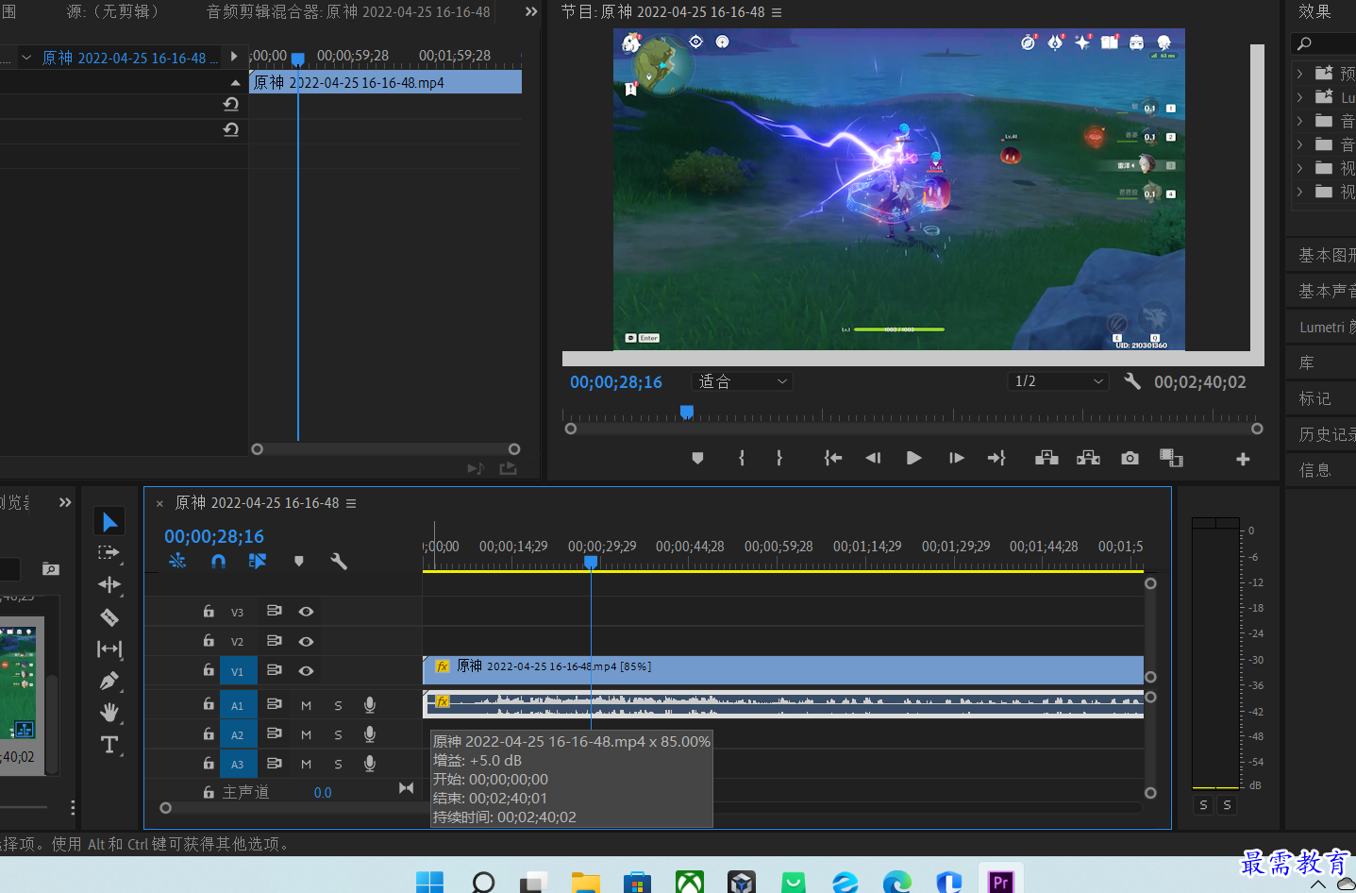Click timeline timecode 00;00;28;16
Image resolution: width=1356 pixels, height=893 pixels.
[214, 536]
